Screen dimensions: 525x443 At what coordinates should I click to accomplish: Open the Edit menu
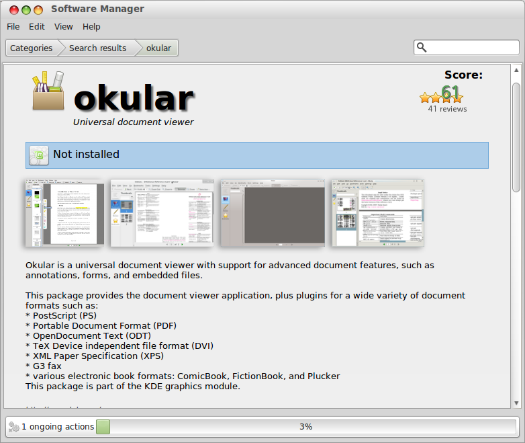36,26
